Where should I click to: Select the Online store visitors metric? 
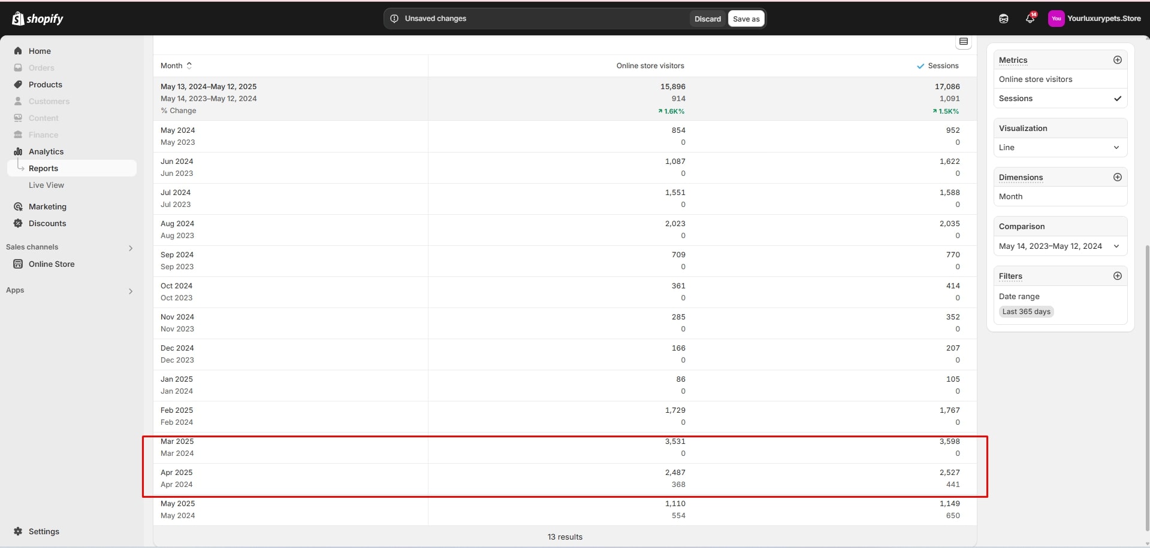[1035, 79]
